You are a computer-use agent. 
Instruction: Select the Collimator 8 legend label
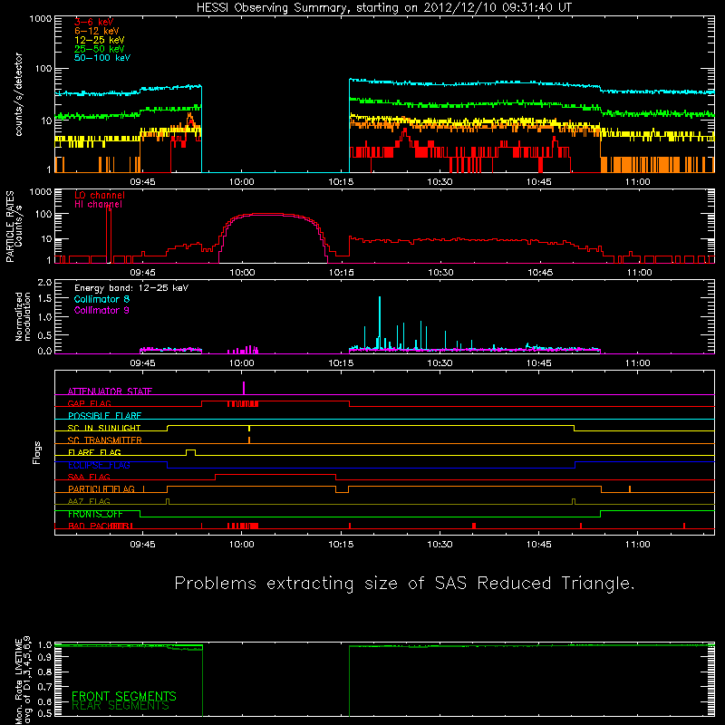[x=101, y=299]
